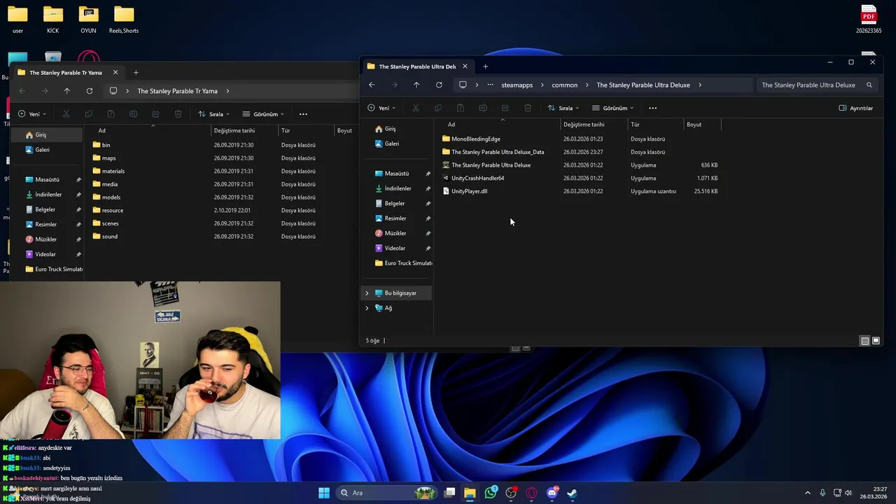The width and height of the screenshot is (896, 504).
Task: Toggle the Ayrıntılar details pane
Action: 856,108
